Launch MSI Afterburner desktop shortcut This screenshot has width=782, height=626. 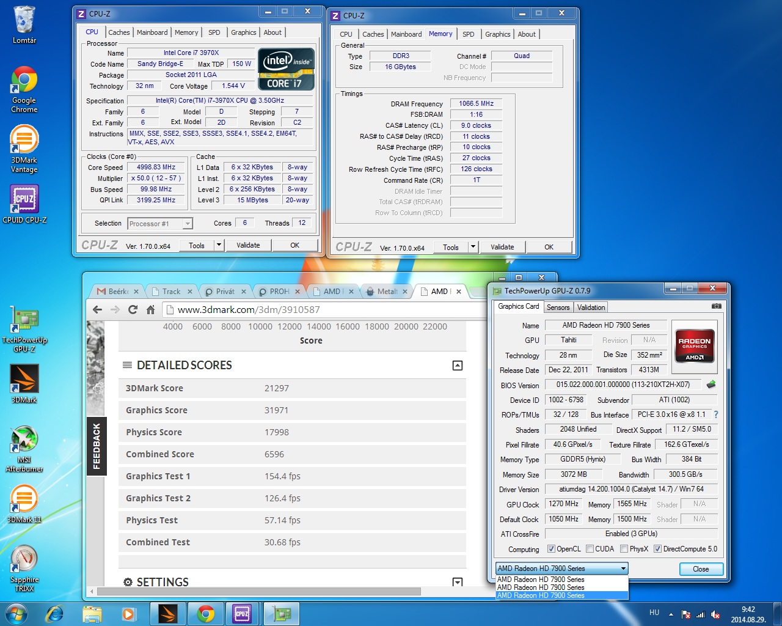(24, 449)
